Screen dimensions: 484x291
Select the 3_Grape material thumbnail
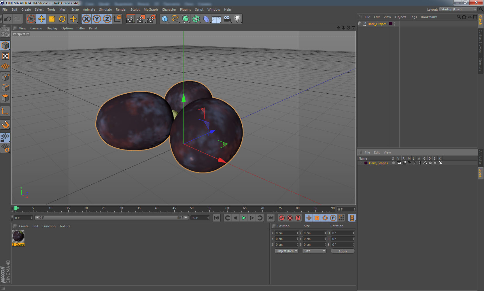[18, 236]
